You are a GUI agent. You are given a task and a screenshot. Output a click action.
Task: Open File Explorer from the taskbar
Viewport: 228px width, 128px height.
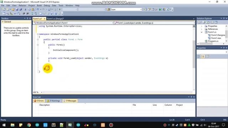12,125
